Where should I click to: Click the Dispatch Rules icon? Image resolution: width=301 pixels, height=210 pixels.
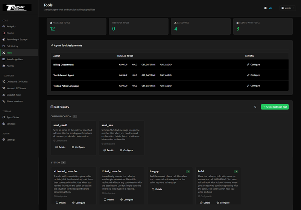point(4,95)
